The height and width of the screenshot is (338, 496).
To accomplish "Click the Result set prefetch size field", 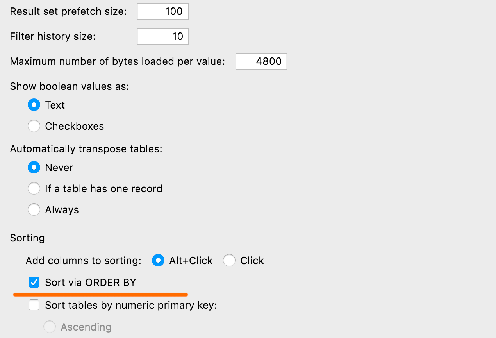I will pyautogui.click(x=163, y=11).
